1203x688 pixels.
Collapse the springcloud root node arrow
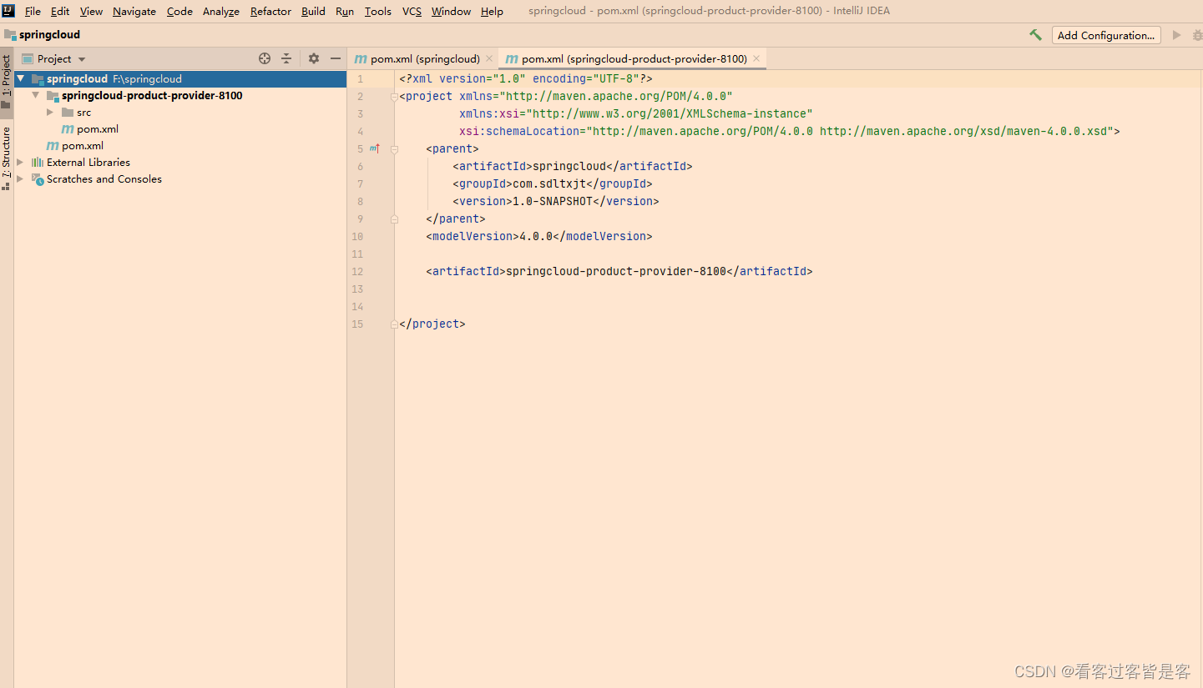click(x=21, y=78)
